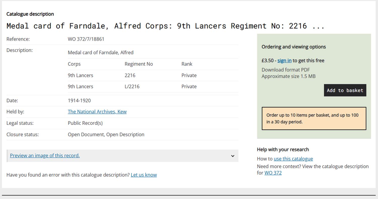The image size is (378, 199).
Task: Click the 'Regiment No' column header
Action: 139,64
